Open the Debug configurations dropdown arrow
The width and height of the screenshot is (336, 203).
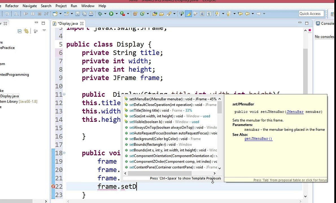pos(105,14)
